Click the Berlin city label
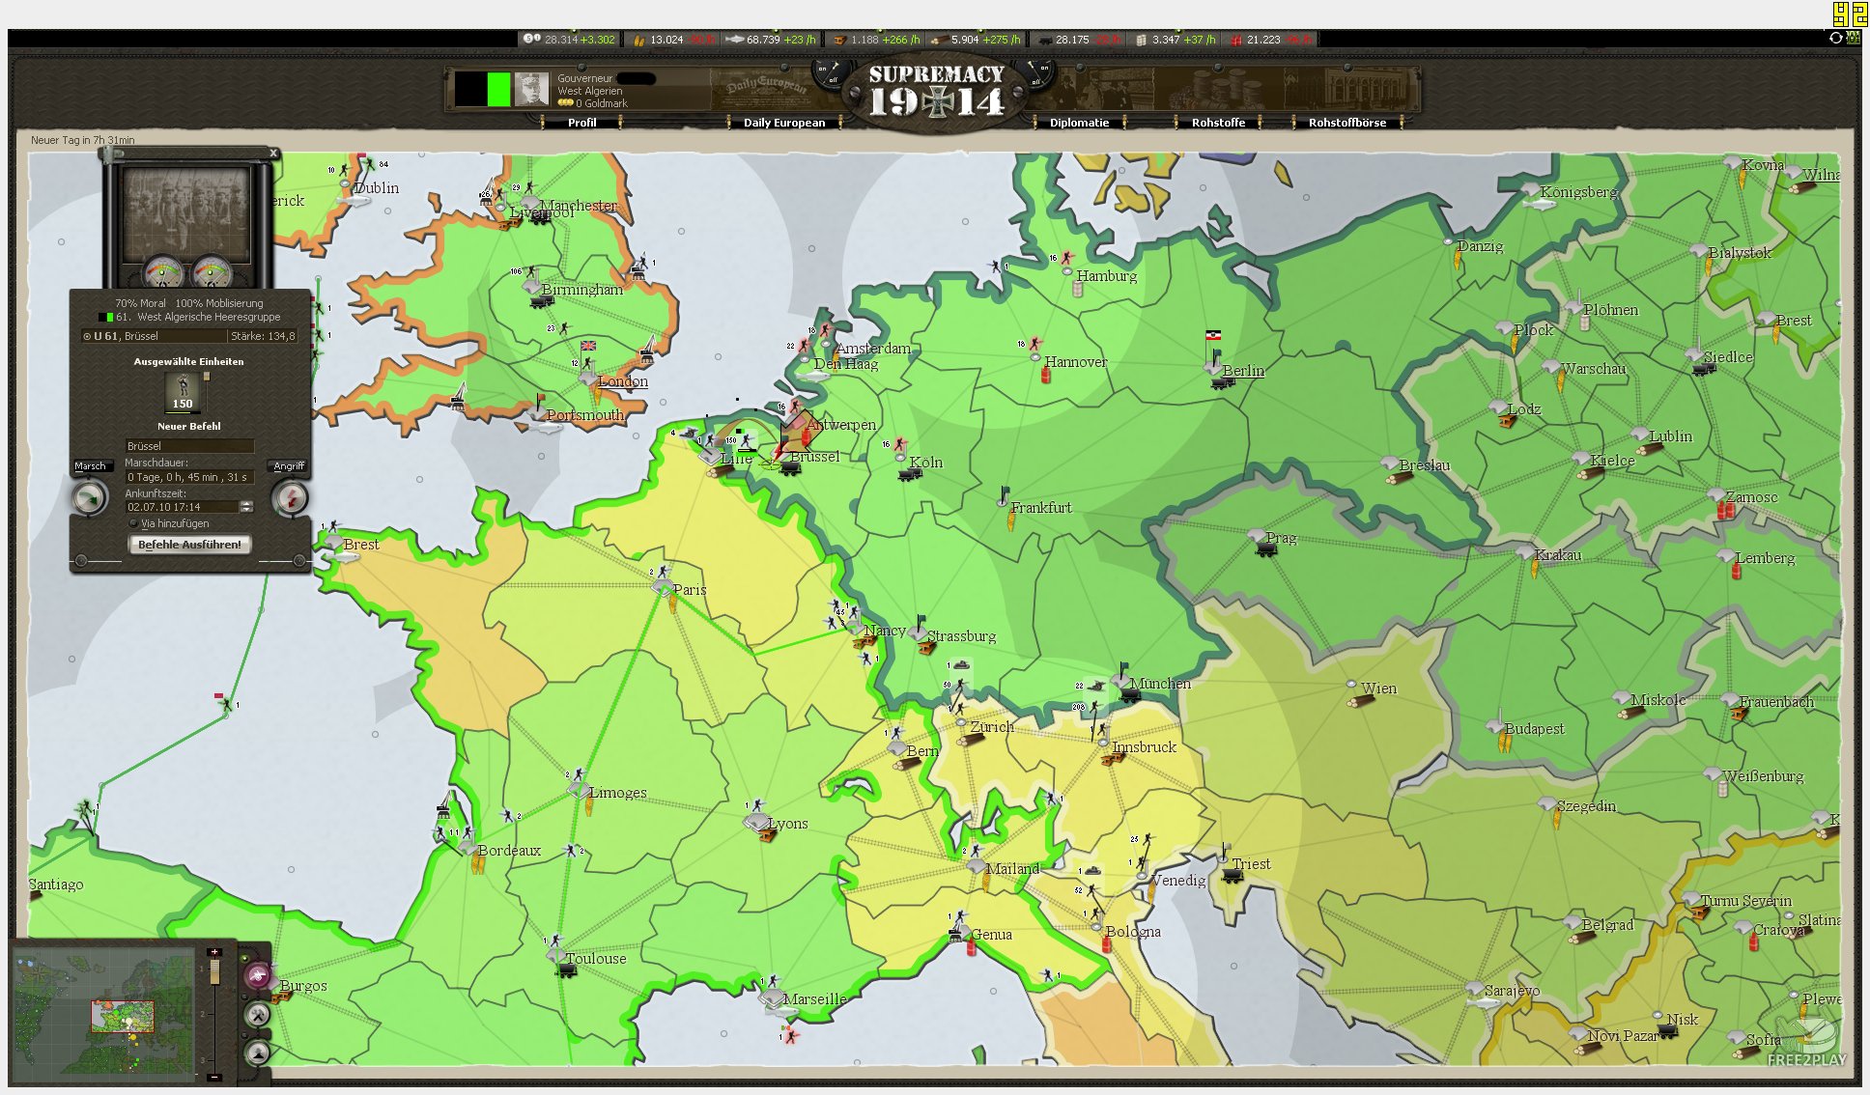The height and width of the screenshot is (1095, 1870). (1243, 371)
